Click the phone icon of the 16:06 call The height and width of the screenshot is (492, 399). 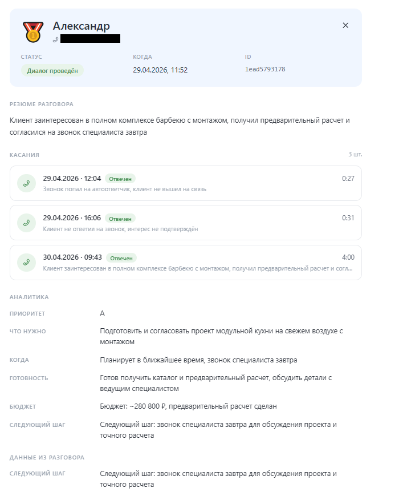pos(26,223)
